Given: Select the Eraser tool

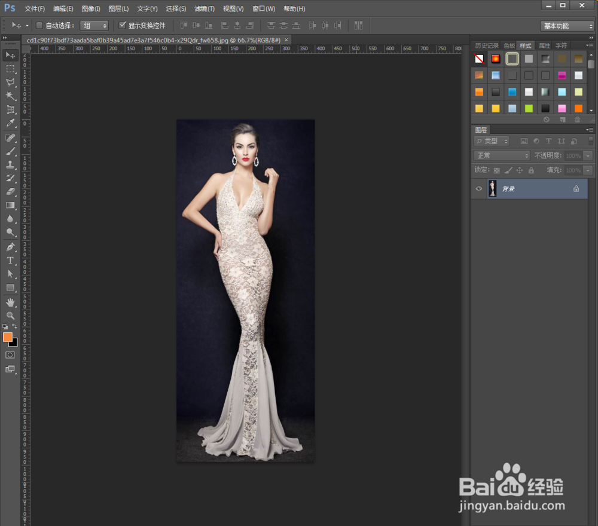Looking at the screenshot, I should [10, 191].
